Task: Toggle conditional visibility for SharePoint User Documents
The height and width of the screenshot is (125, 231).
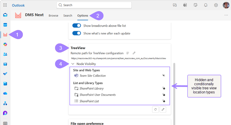Action: click(164, 94)
